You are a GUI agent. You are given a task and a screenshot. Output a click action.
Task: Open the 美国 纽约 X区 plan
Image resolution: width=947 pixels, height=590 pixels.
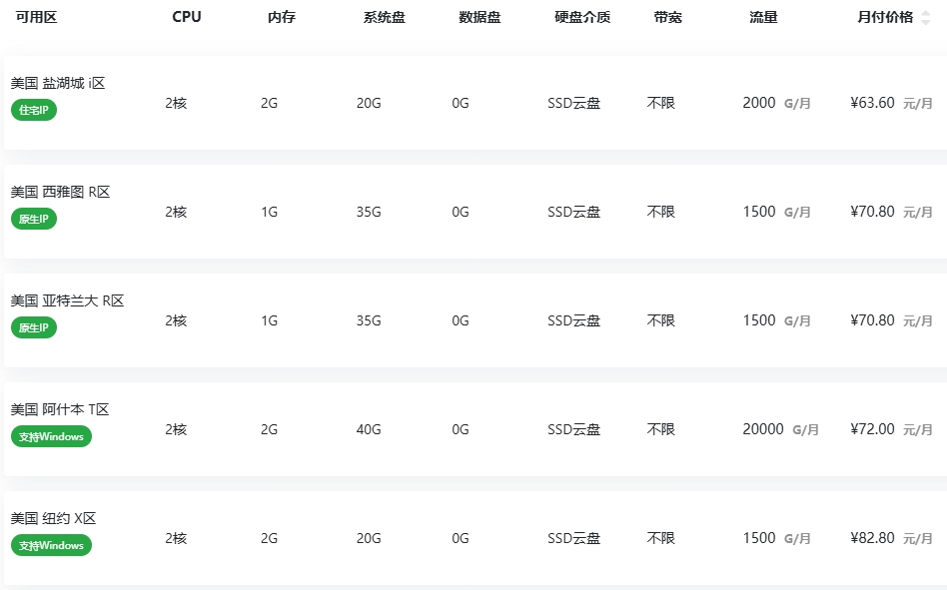coord(475,538)
